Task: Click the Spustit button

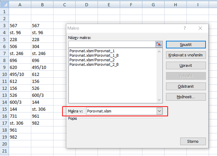Action: point(186,45)
